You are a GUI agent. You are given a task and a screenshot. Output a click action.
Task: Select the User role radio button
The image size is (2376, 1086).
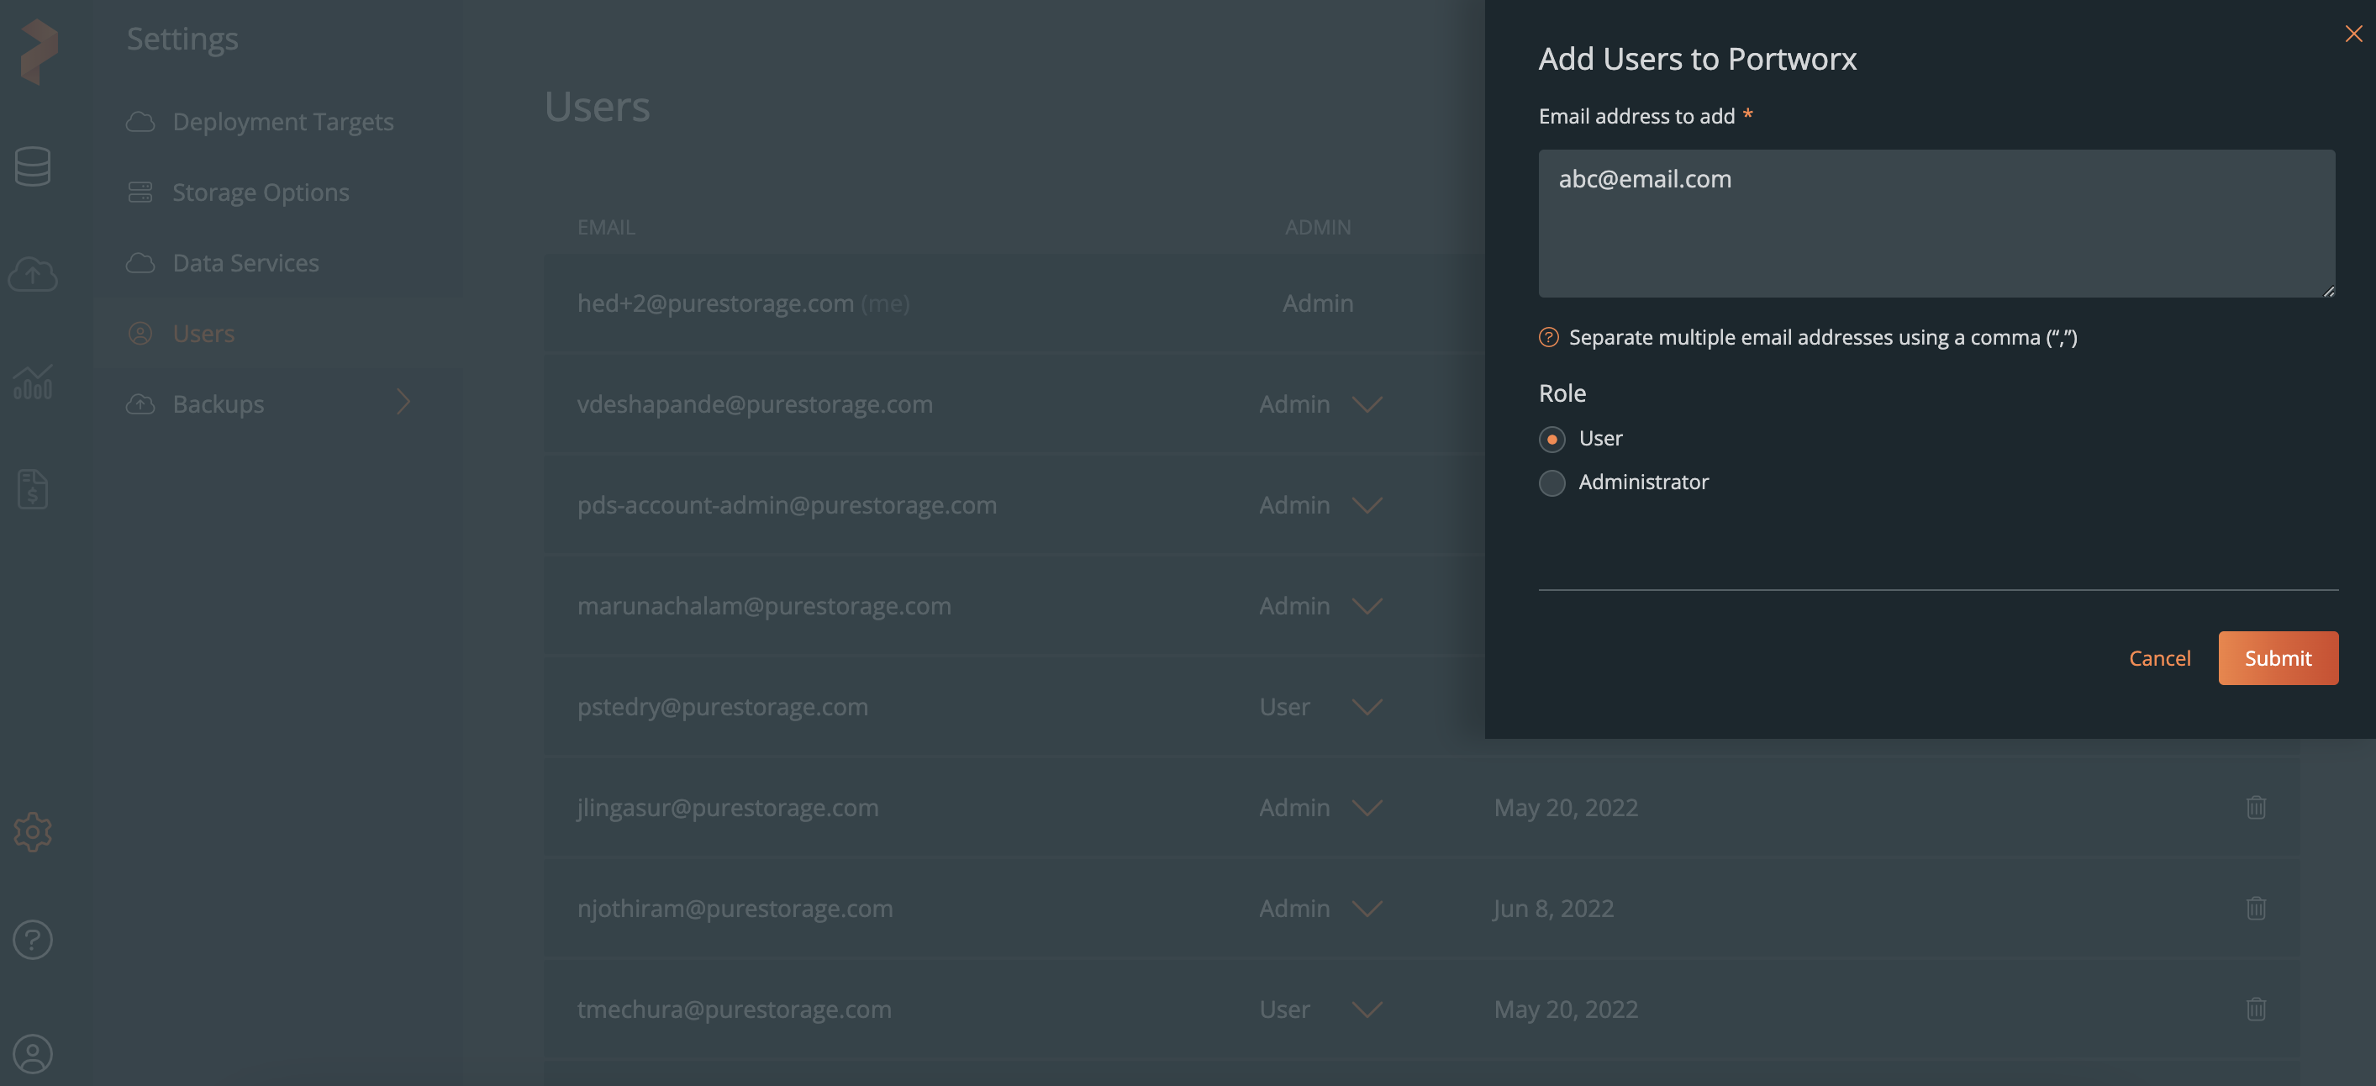(1552, 440)
